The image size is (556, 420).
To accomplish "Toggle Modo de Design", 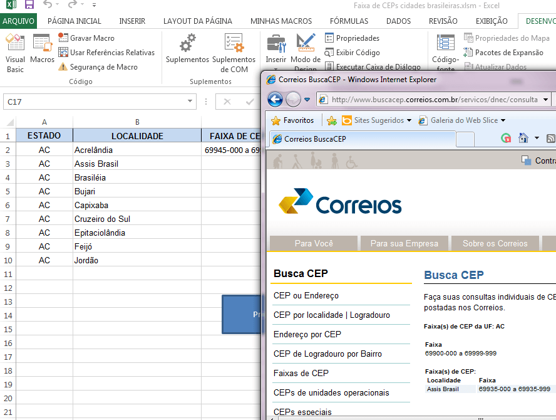I will 306,53.
